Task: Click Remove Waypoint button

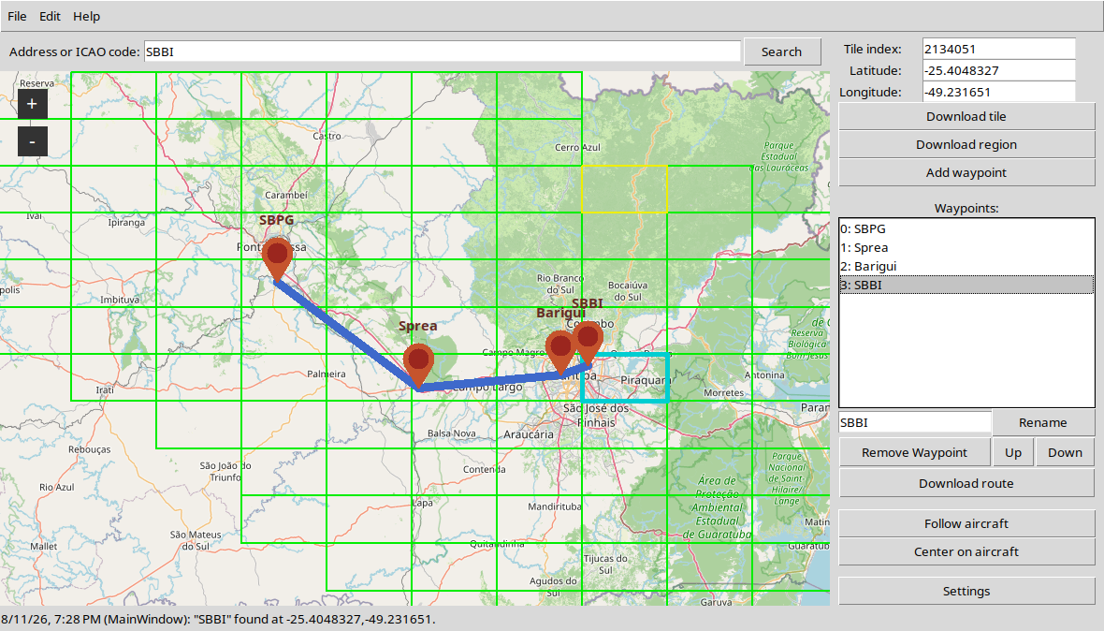Action: point(914,452)
